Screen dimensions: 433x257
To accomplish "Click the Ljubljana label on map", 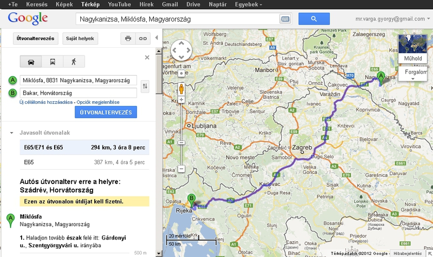I will (x=204, y=126).
